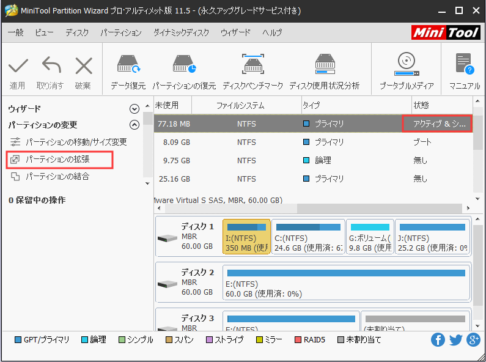
Task: Click the 取り消す (Undo) arrow icon
Action: 51,65
